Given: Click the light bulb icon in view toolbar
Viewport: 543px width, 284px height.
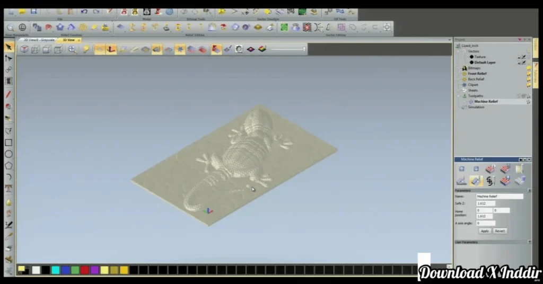Looking at the screenshot, I should (86, 49).
